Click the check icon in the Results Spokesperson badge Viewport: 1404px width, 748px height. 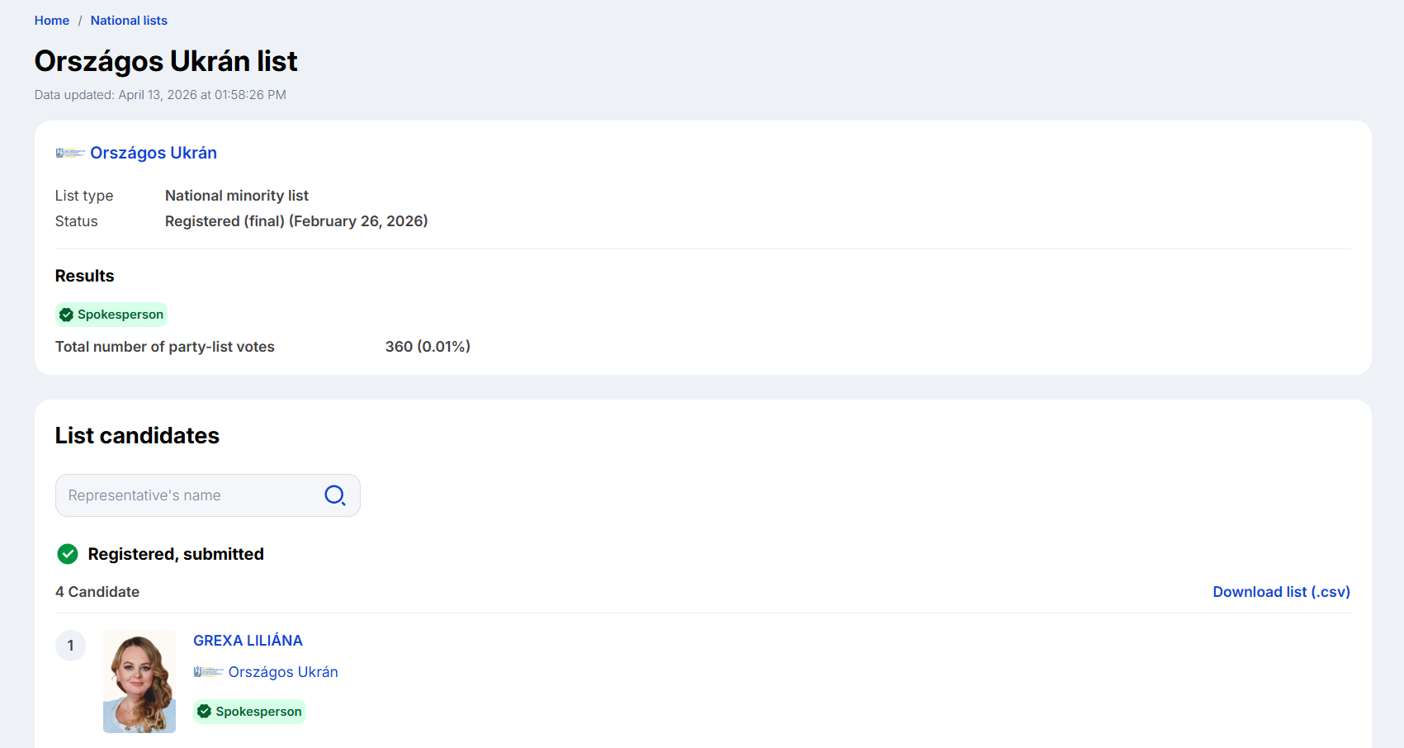pos(67,315)
